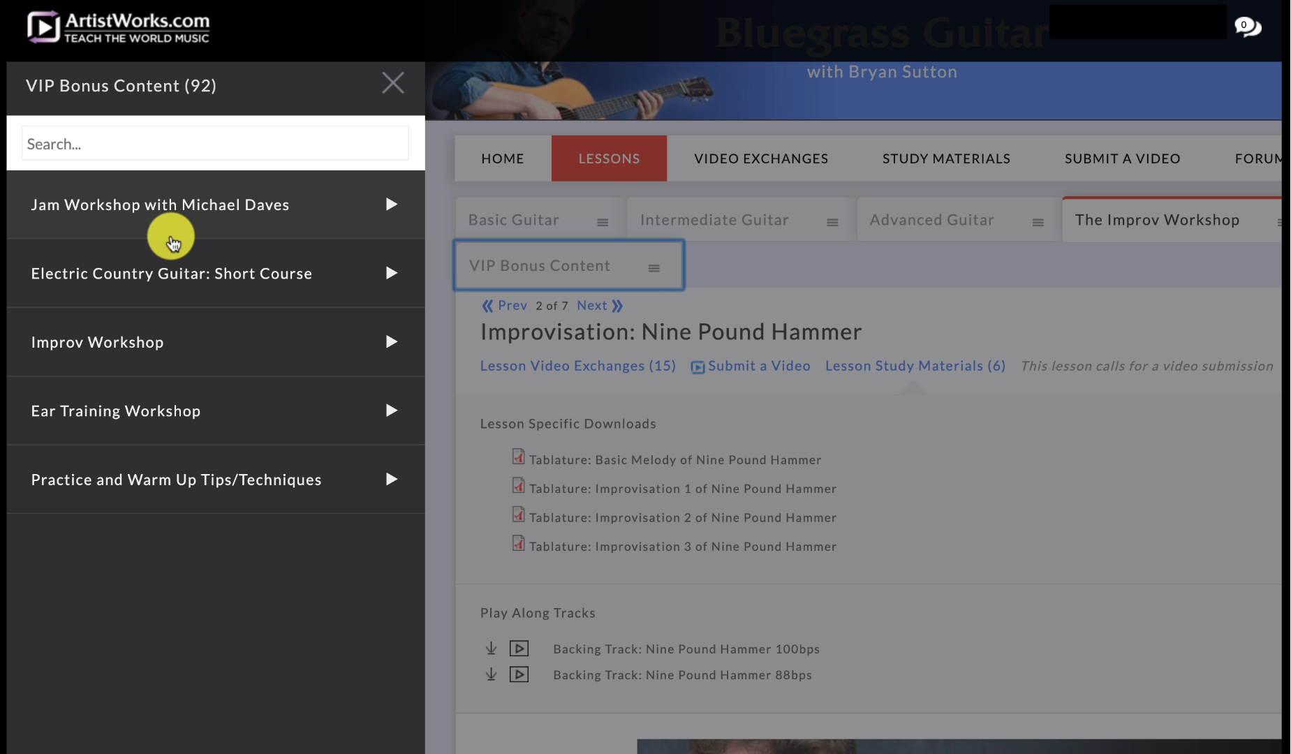
Task: Open Jam Workshop with Michael Daves item
Action: pos(216,205)
